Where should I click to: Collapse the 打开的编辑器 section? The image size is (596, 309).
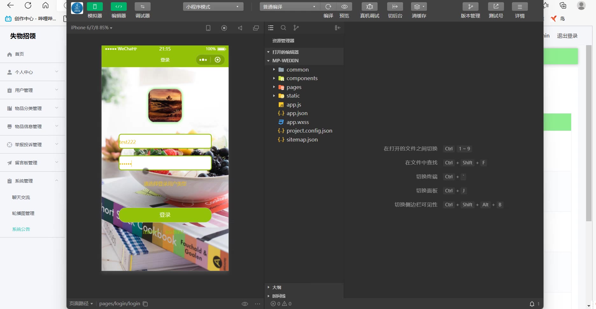(304, 52)
